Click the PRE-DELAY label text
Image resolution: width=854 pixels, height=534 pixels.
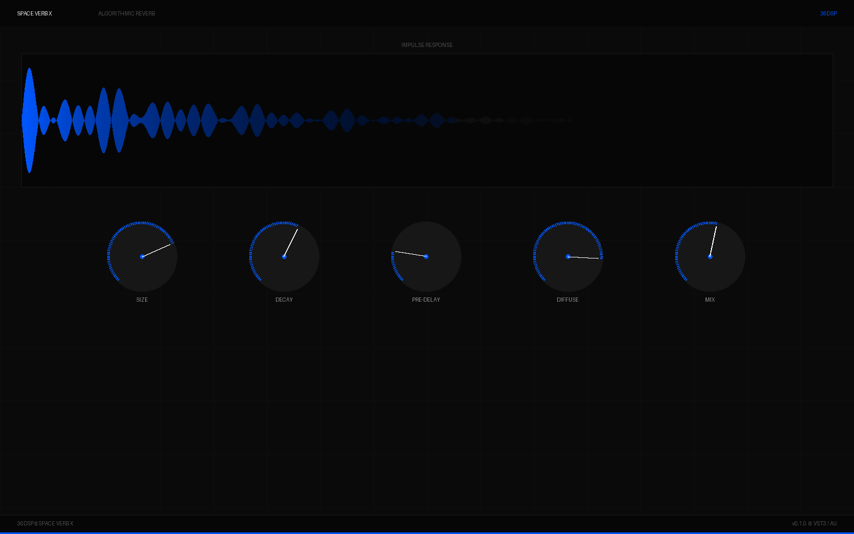tap(426, 300)
